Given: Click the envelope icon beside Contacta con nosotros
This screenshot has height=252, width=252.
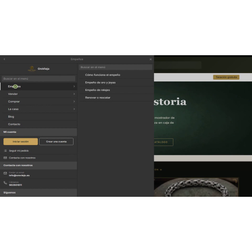Looking at the screenshot, I should 5,158.
